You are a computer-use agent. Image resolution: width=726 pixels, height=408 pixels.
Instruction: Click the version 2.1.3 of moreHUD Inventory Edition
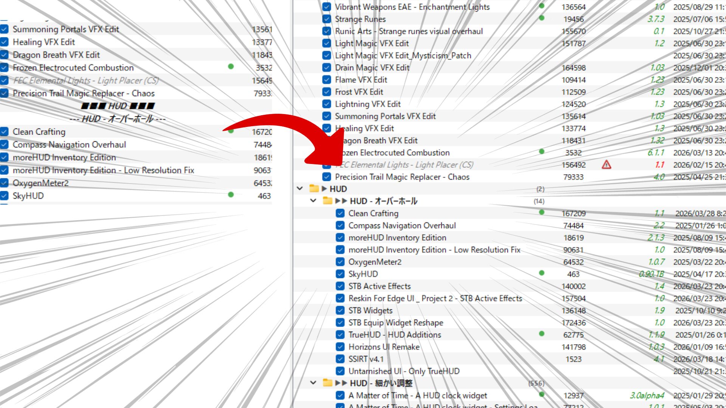tap(656, 238)
